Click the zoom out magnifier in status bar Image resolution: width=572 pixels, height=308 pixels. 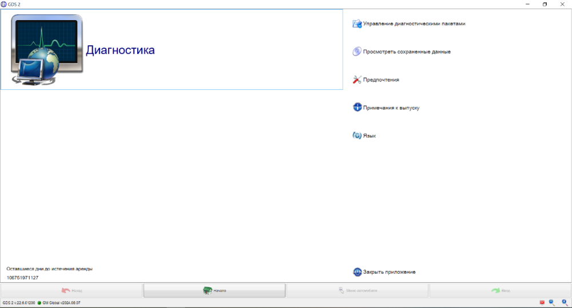(x=552, y=302)
